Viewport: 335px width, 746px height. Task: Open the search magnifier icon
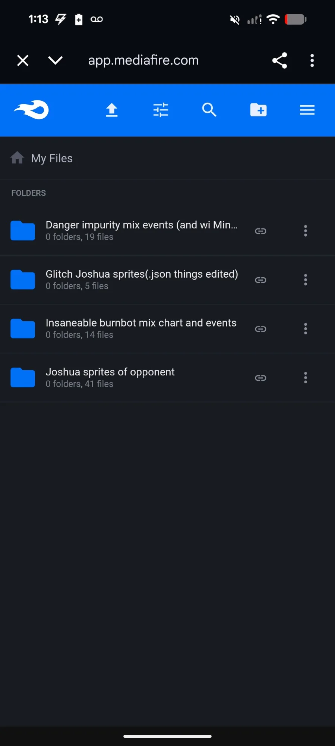pyautogui.click(x=209, y=110)
